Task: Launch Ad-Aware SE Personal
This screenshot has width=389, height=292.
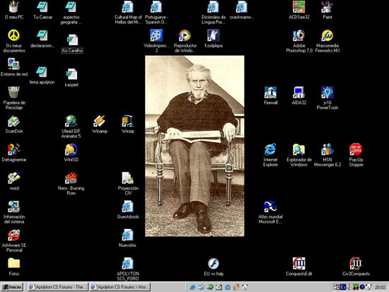Action: (14, 235)
